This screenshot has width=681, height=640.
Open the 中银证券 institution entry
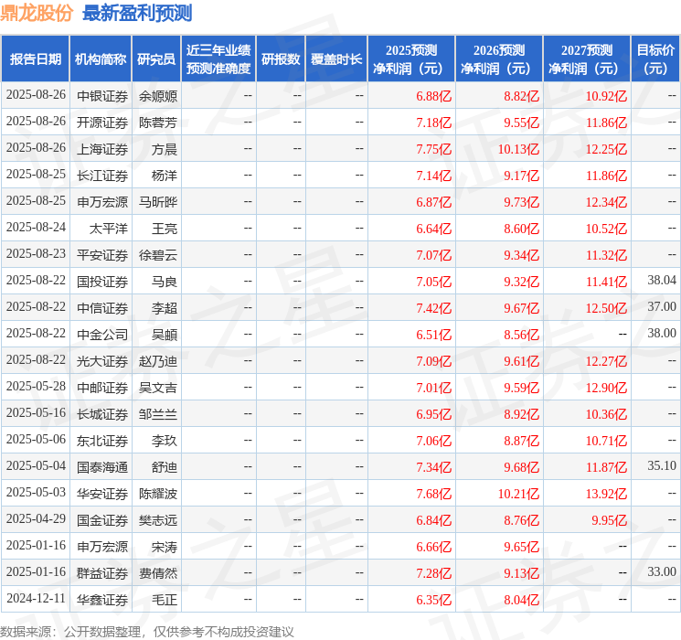[x=102, y=96]
